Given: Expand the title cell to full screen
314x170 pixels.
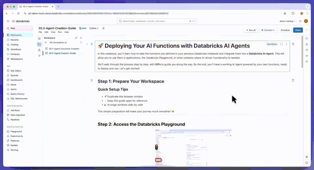Looking at the screenshot, I should tap(281, 44).
